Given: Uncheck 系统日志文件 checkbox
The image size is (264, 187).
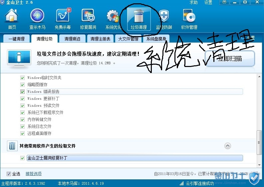Looking at the screenshot, I should (x=22, y=126).
